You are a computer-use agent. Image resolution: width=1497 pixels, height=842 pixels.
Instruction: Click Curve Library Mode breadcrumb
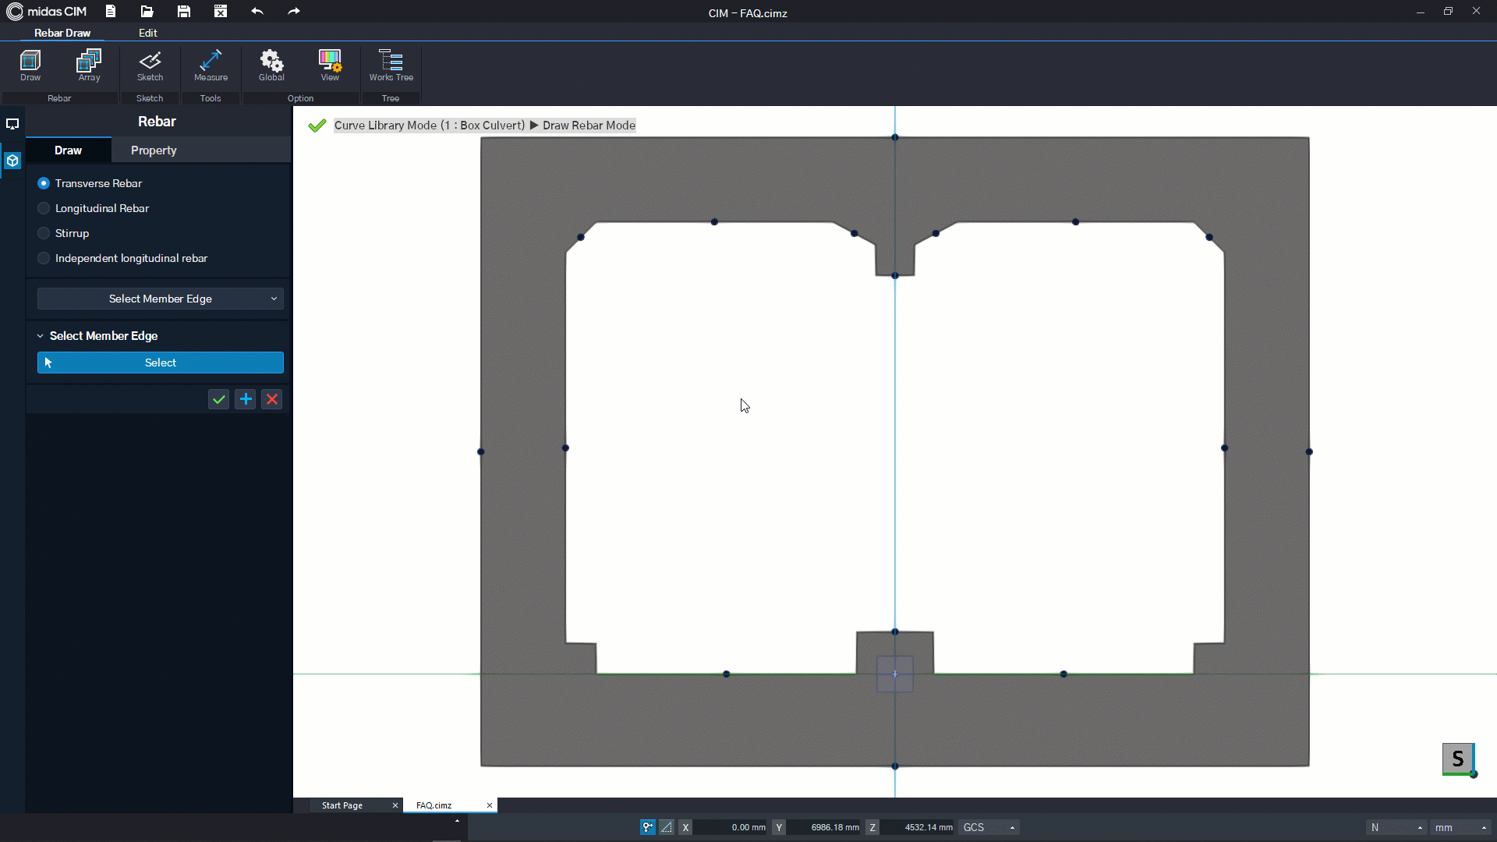(x=430, y=126)
